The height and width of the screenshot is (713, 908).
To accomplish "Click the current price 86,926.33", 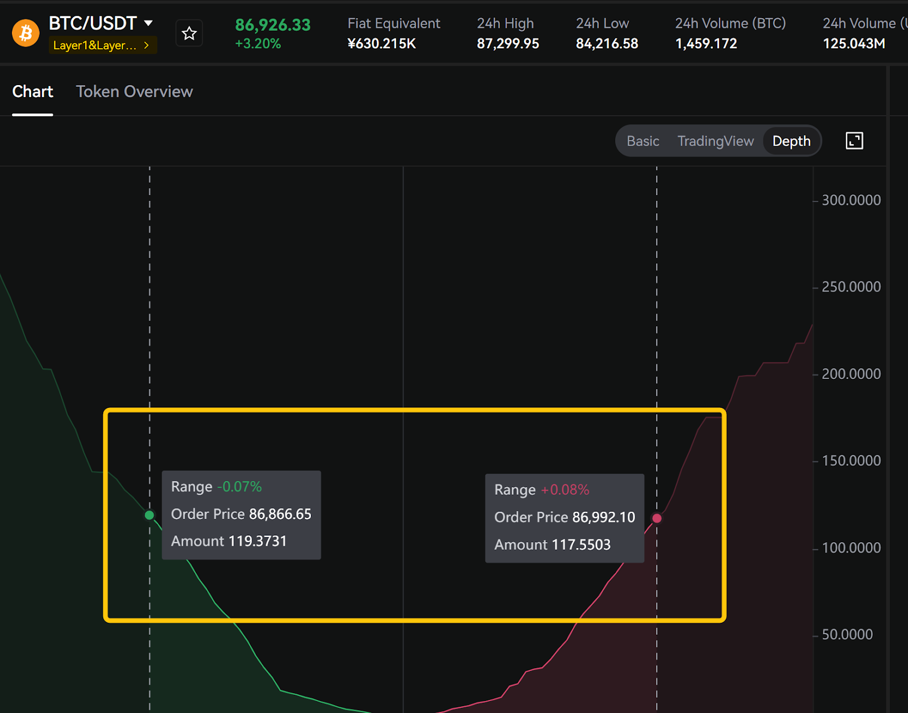I will click(272, 25).
